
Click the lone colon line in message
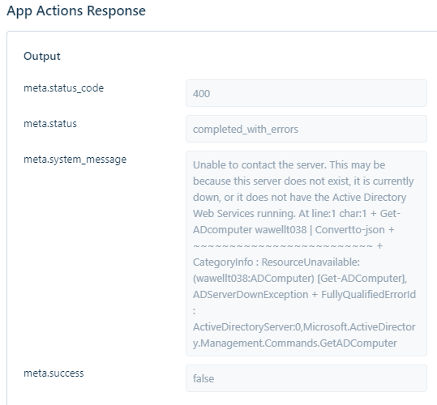click(x=195, y=311)
